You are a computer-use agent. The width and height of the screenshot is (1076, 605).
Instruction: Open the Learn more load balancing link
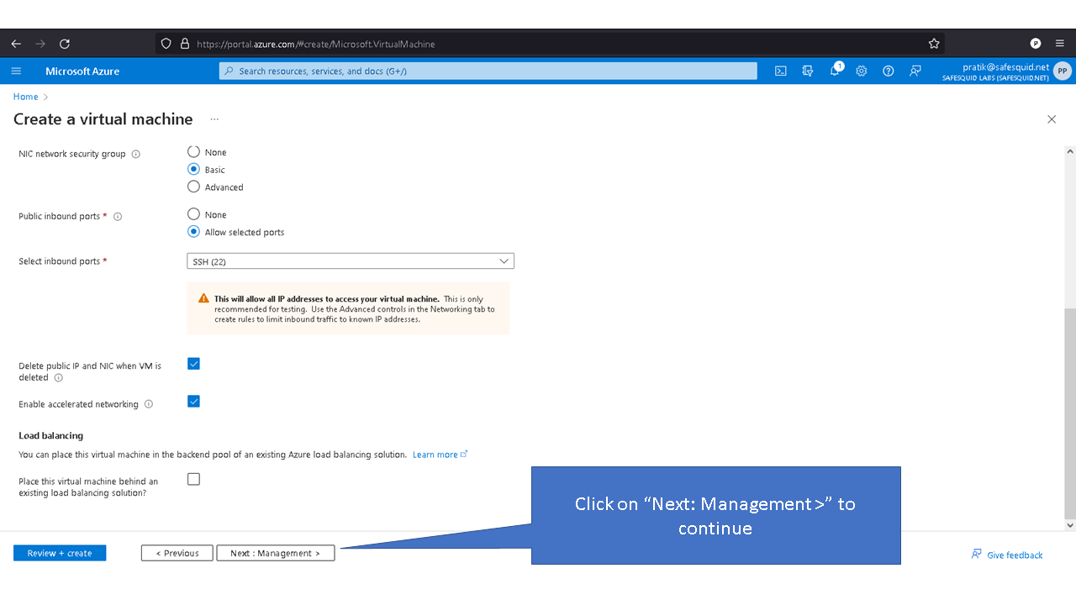tap(440, 455)
